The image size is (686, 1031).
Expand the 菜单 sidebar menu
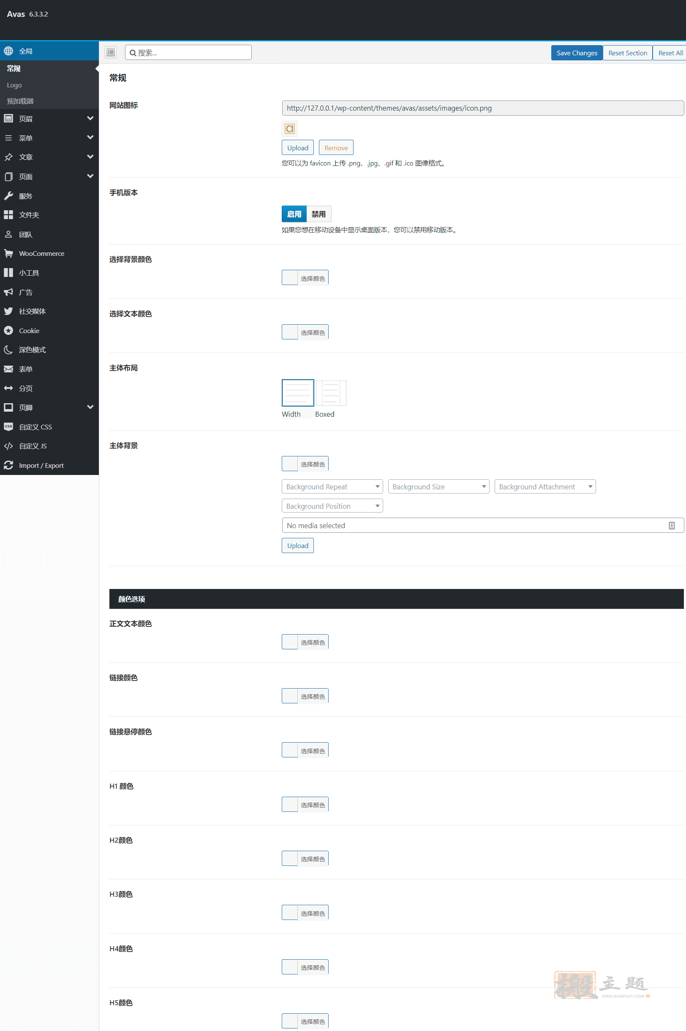[49, 138]
